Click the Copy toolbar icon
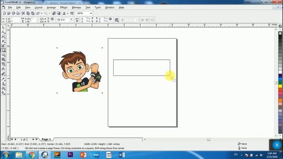 pyautogui.click(x=28, y=13)
